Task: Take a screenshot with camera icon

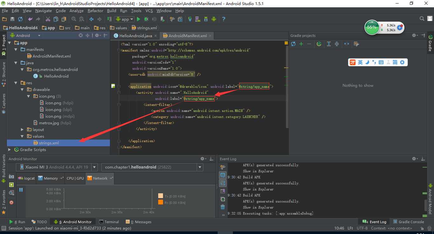Action: [11, 176]
